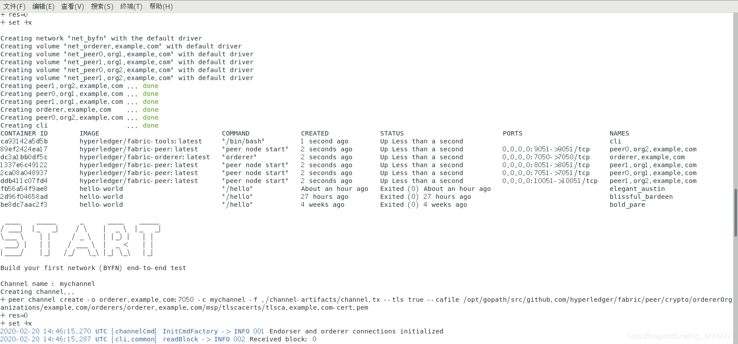Click container ID fb56a54f9ae8

pos(24,189)
